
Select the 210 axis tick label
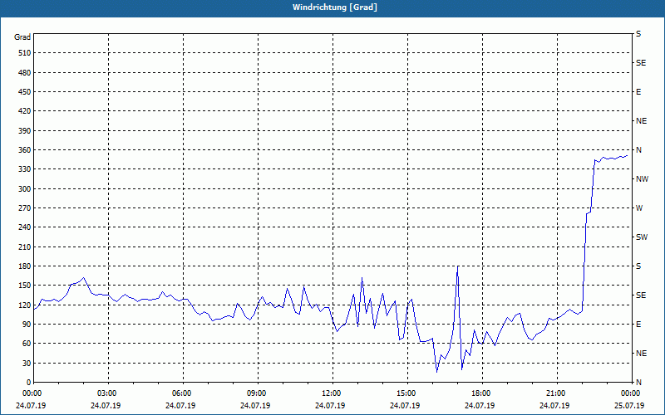pos(25,247)
